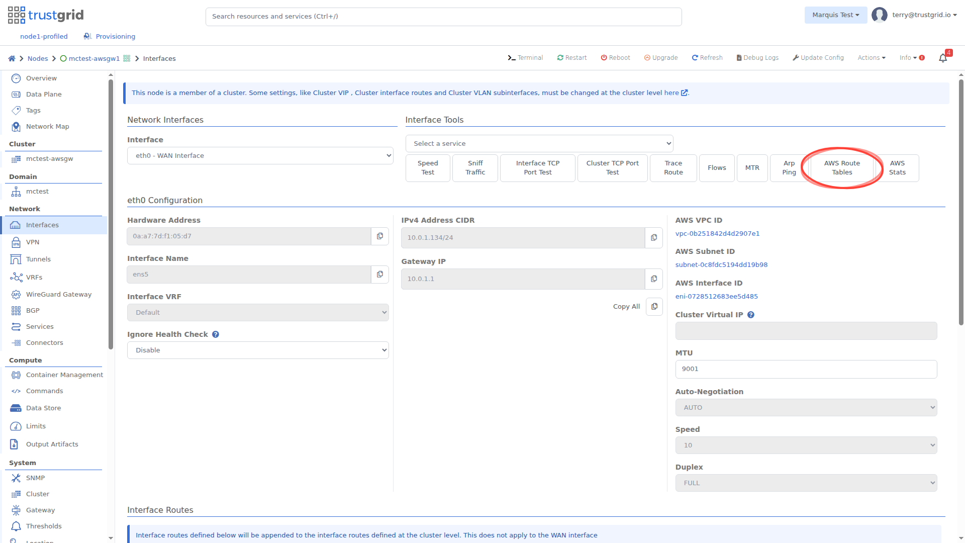Go to WireGuard Gateway section

point(58,295)
